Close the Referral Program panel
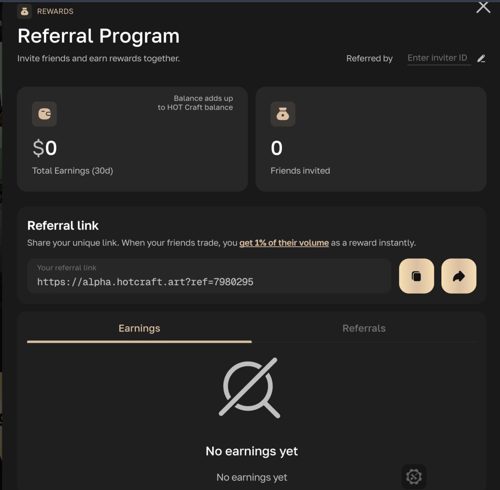The height and width of the screenshot is (490, 500). tap(483, 7)
